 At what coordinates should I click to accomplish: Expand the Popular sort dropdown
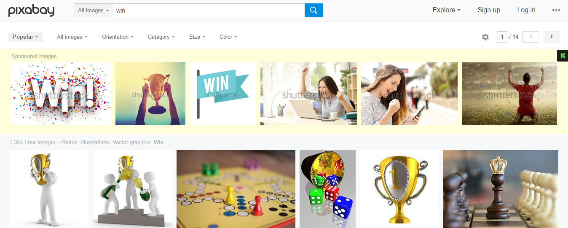(25, 37)
